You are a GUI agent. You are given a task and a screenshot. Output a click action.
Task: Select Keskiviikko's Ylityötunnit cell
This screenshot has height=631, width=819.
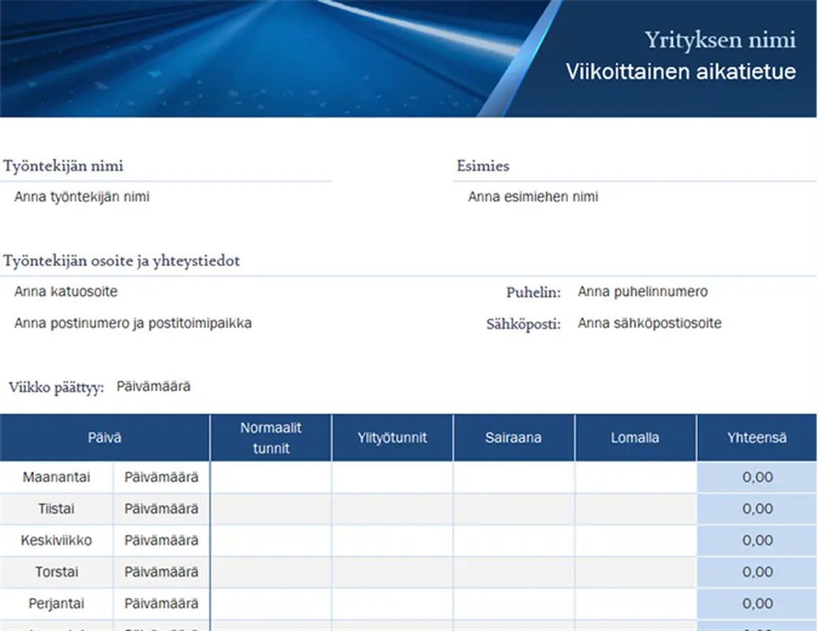coord(392,540)
